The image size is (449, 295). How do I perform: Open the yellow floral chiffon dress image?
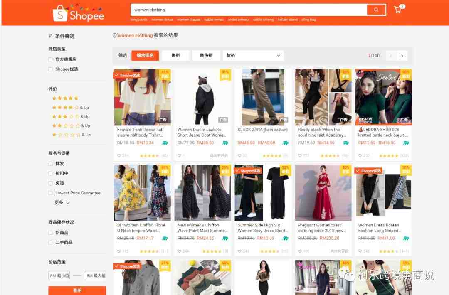point(142,192)
